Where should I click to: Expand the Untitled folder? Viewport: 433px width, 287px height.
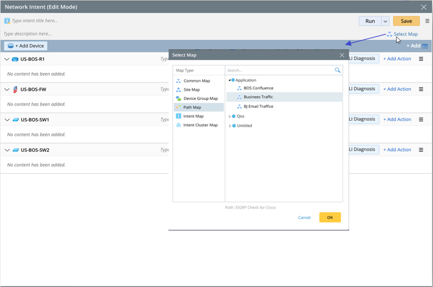pyautogui.click(x=229, y=126)
